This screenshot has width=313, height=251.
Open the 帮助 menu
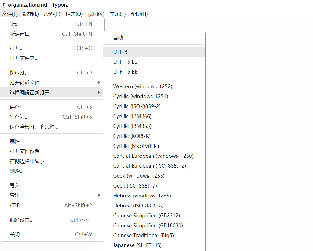[x=139, y=14]
